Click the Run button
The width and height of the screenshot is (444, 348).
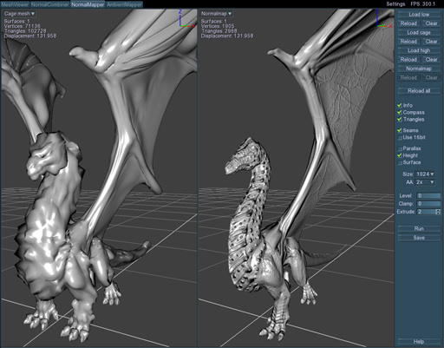419,229
